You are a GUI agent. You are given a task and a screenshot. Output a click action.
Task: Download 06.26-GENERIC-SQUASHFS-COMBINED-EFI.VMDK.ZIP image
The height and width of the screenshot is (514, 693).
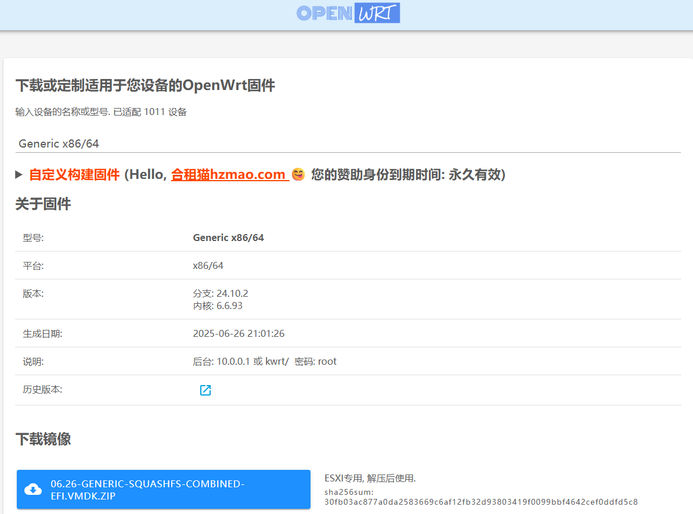pyautogui.click(x=164, y=489)
